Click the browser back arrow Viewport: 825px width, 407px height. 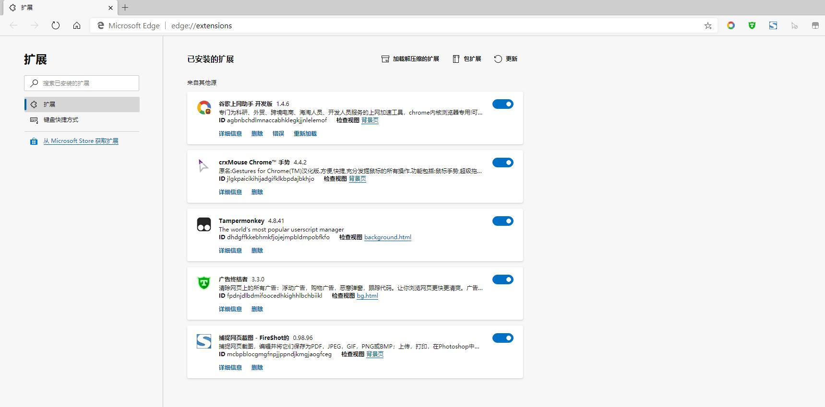point(13,25)
